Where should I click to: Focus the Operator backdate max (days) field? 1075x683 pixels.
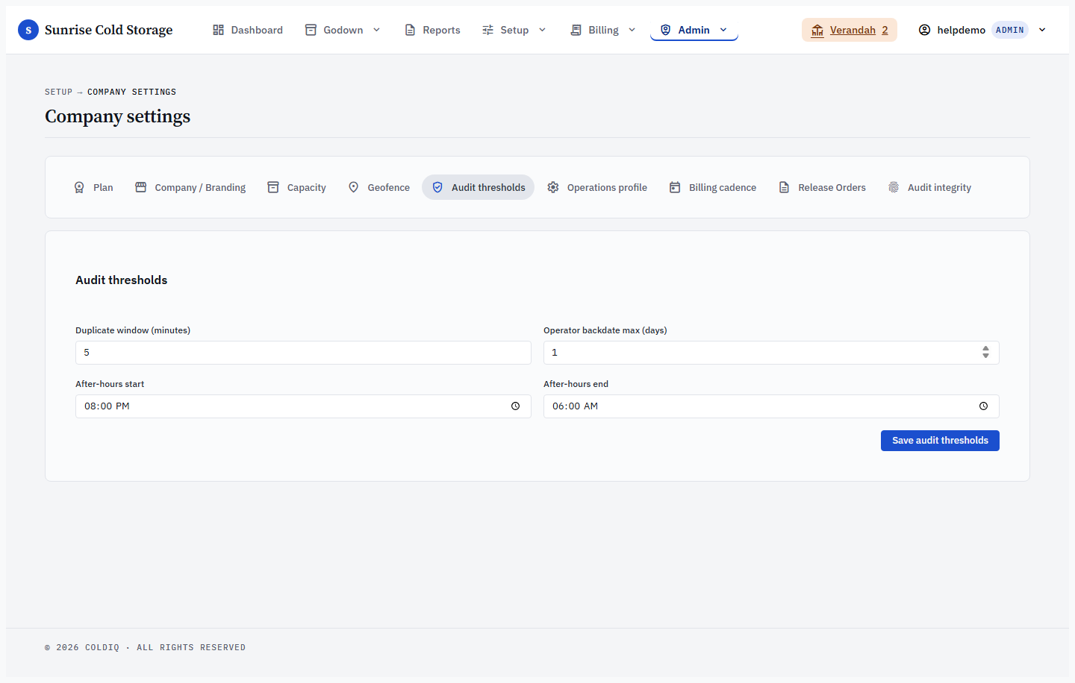[771, 353]
